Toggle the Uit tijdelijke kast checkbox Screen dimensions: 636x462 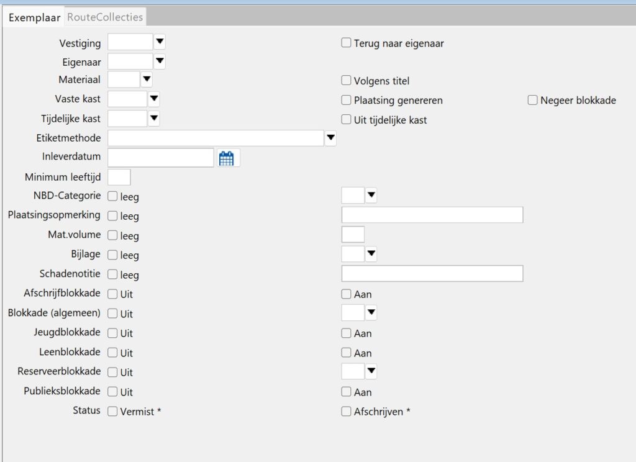point(347,120)
